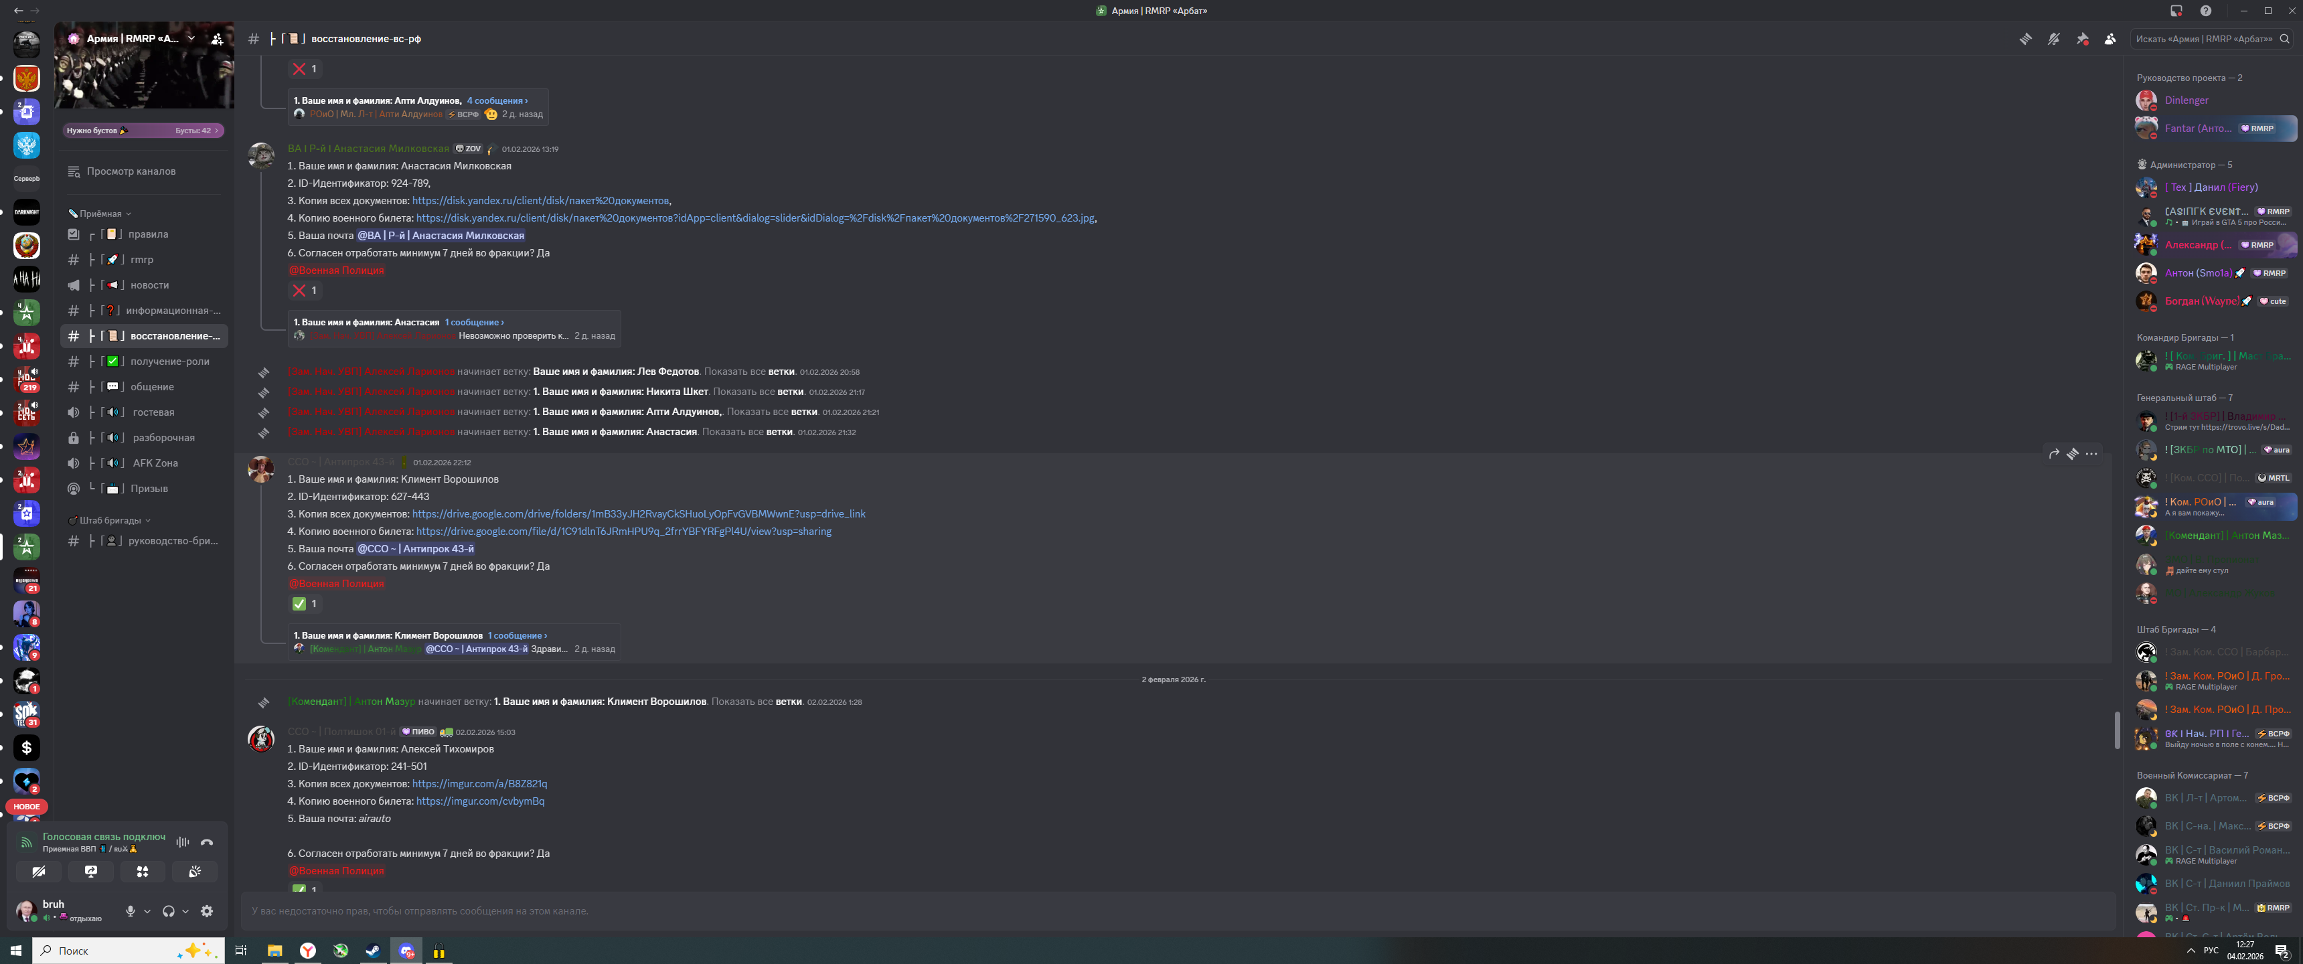
Task: Toggle the member list visibility
Action: click(x=2110, y=39)
